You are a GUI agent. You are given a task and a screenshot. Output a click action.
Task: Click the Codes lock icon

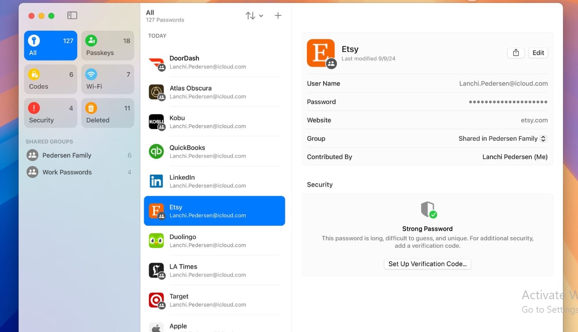click(34, 74)
